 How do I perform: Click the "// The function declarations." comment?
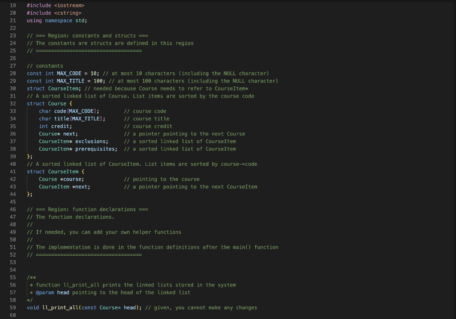(70, 217)
